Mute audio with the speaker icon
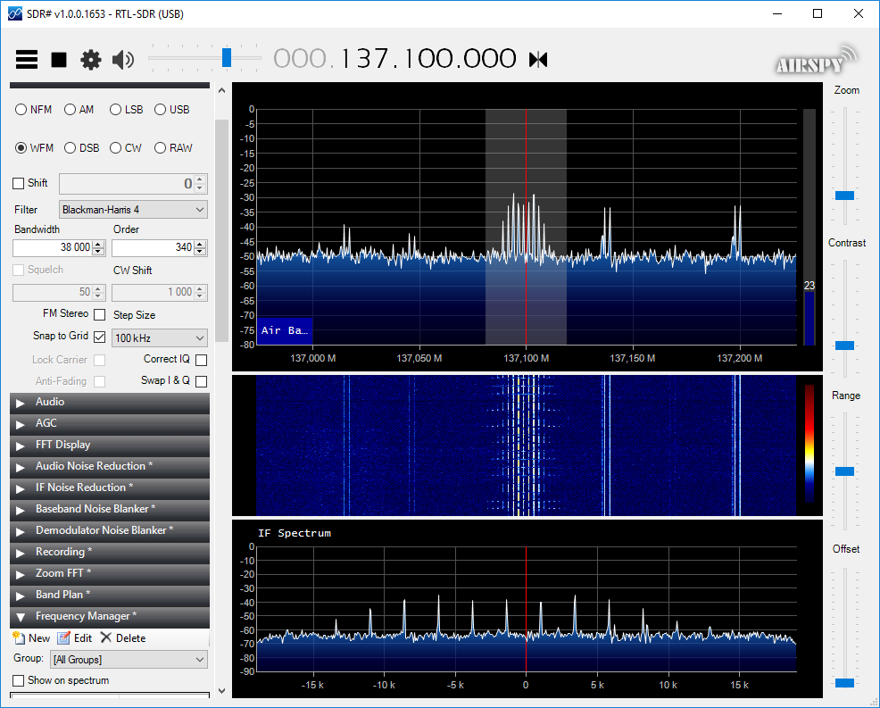The height and width of the screenshot is (708, 880). click(123, 60)
